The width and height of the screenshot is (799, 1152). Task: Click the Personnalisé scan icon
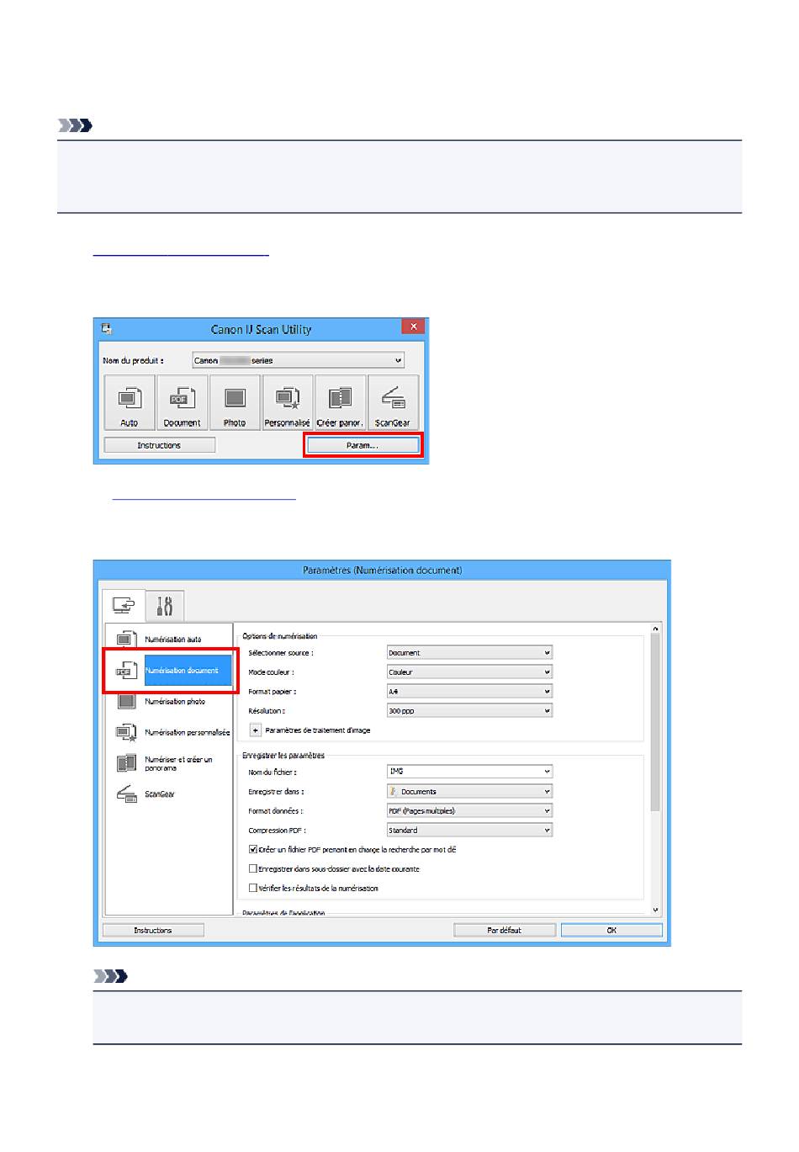287,402
